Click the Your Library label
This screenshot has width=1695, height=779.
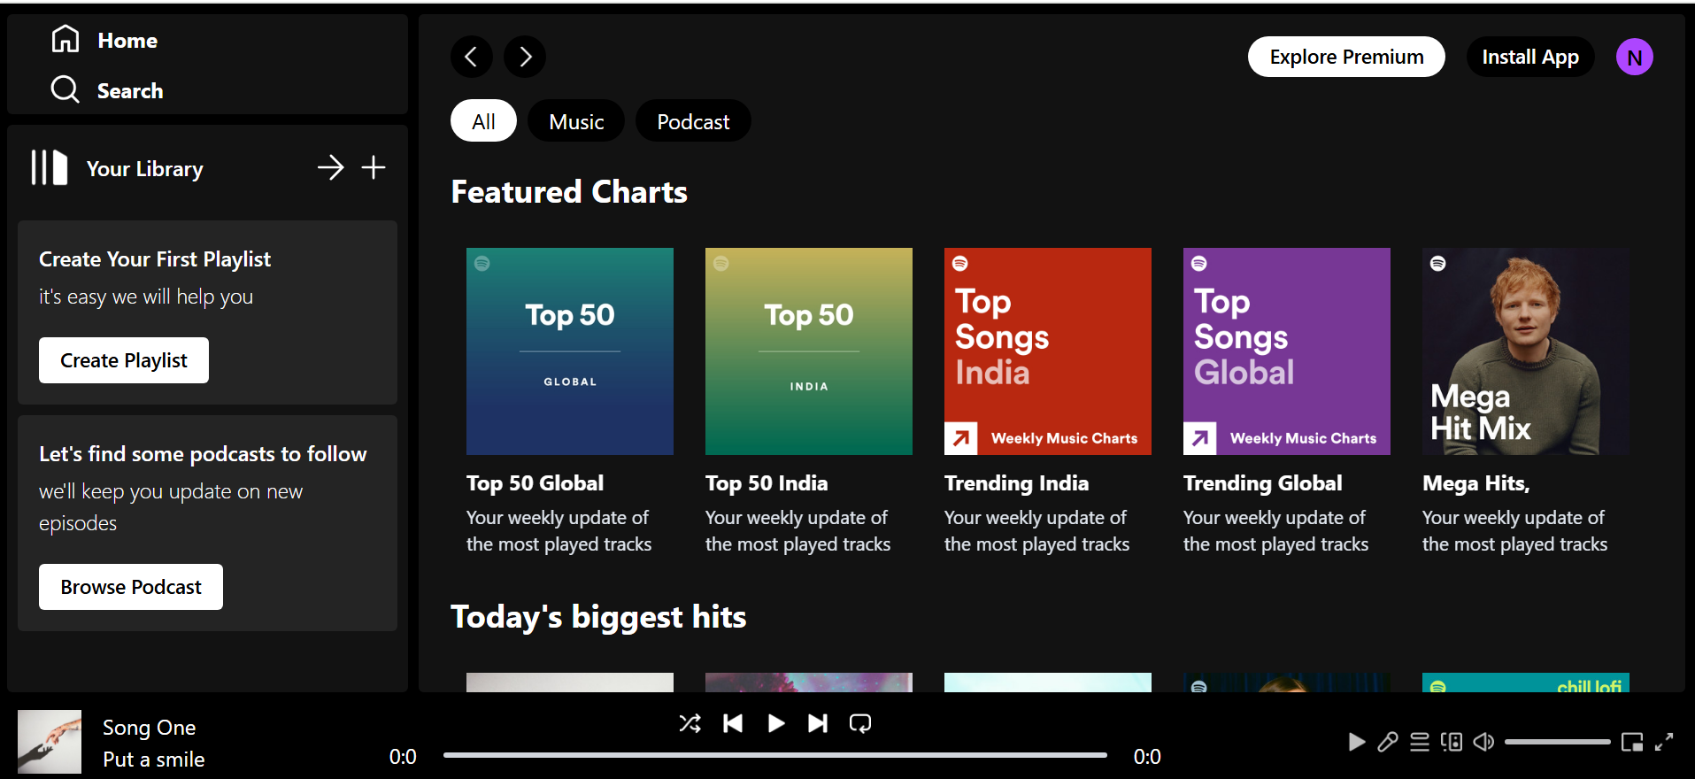145,169
